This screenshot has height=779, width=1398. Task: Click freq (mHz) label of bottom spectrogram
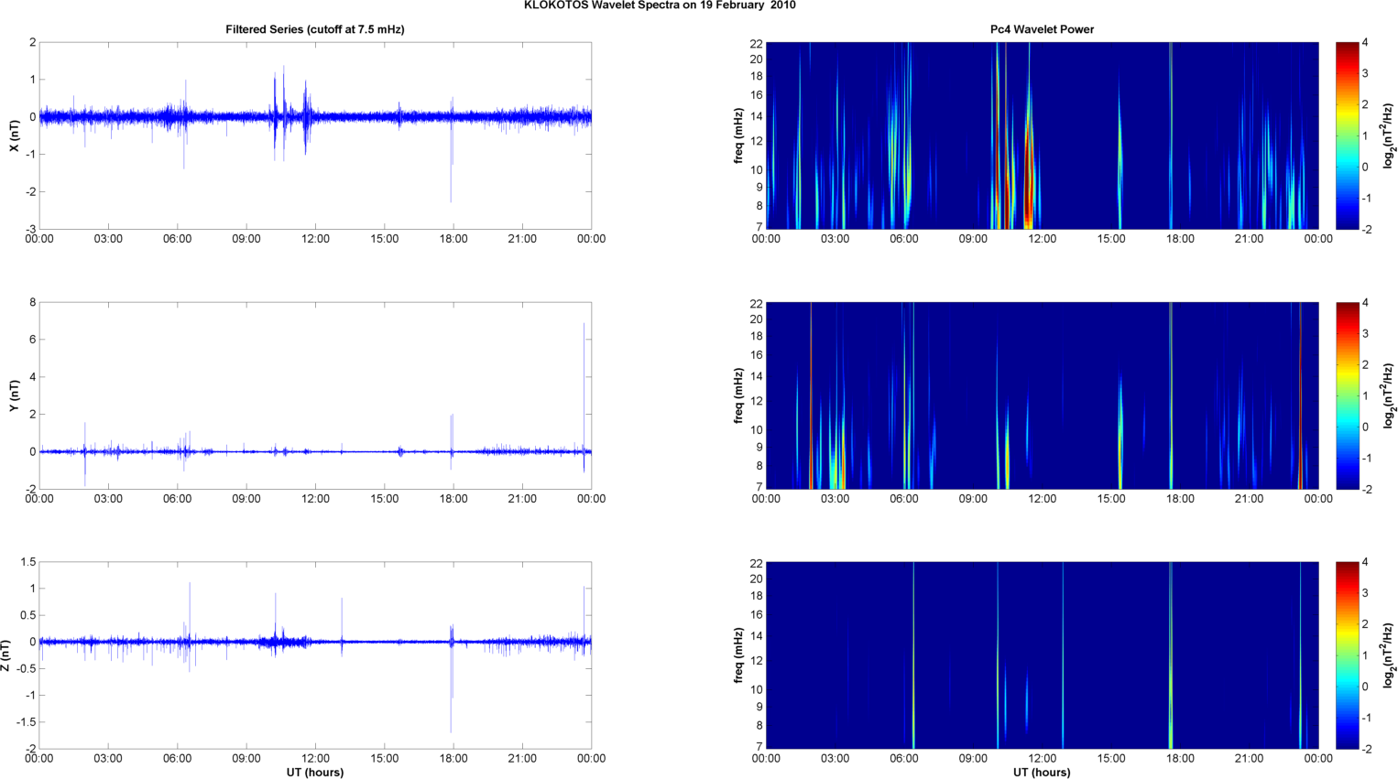coord(738,655)
